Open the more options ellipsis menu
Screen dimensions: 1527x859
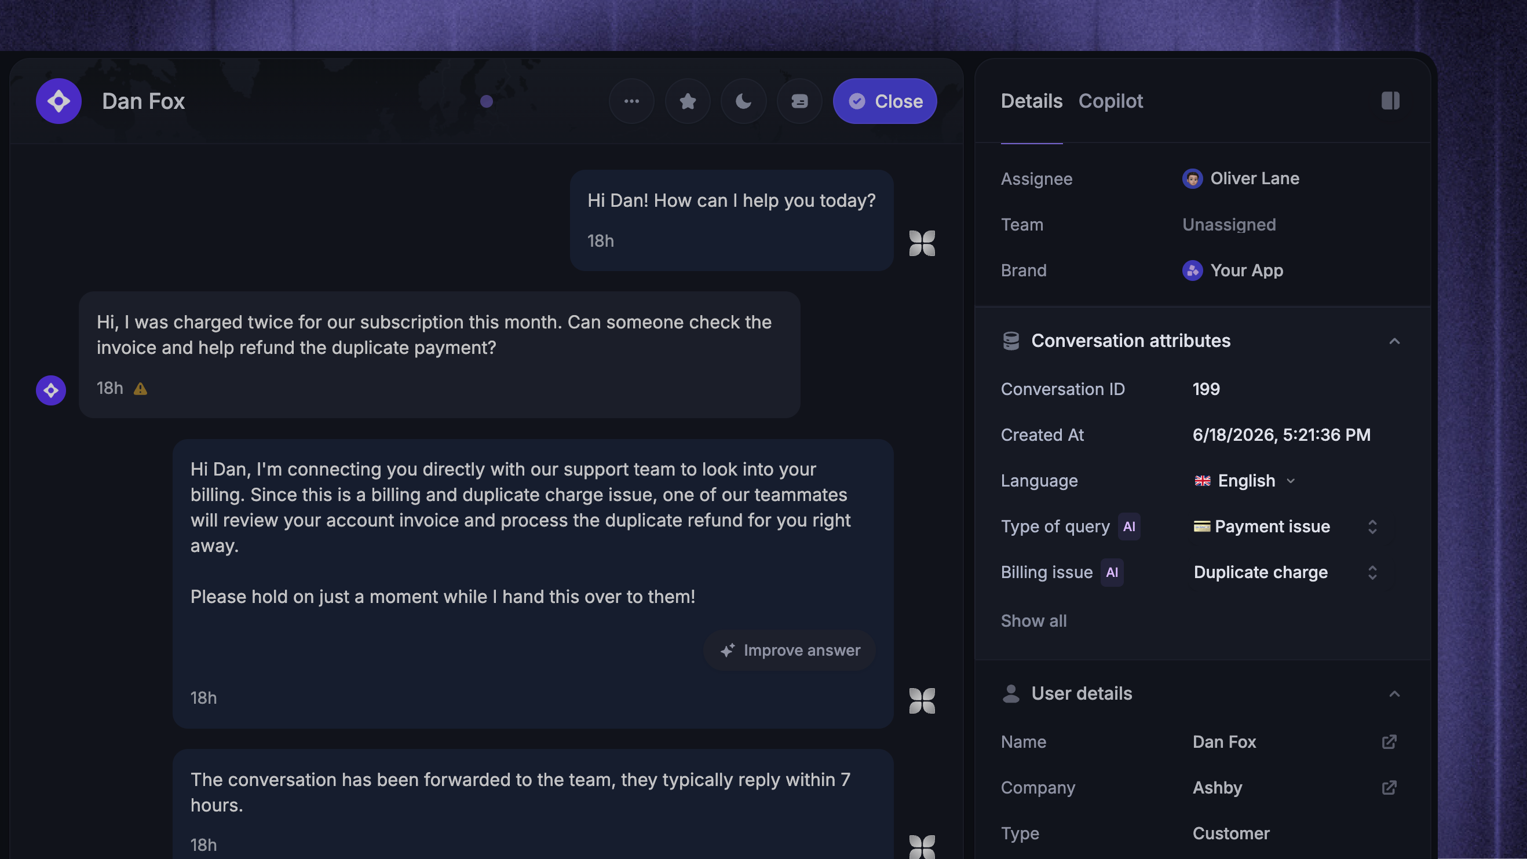pyautogui.click(x=631, y=101)
